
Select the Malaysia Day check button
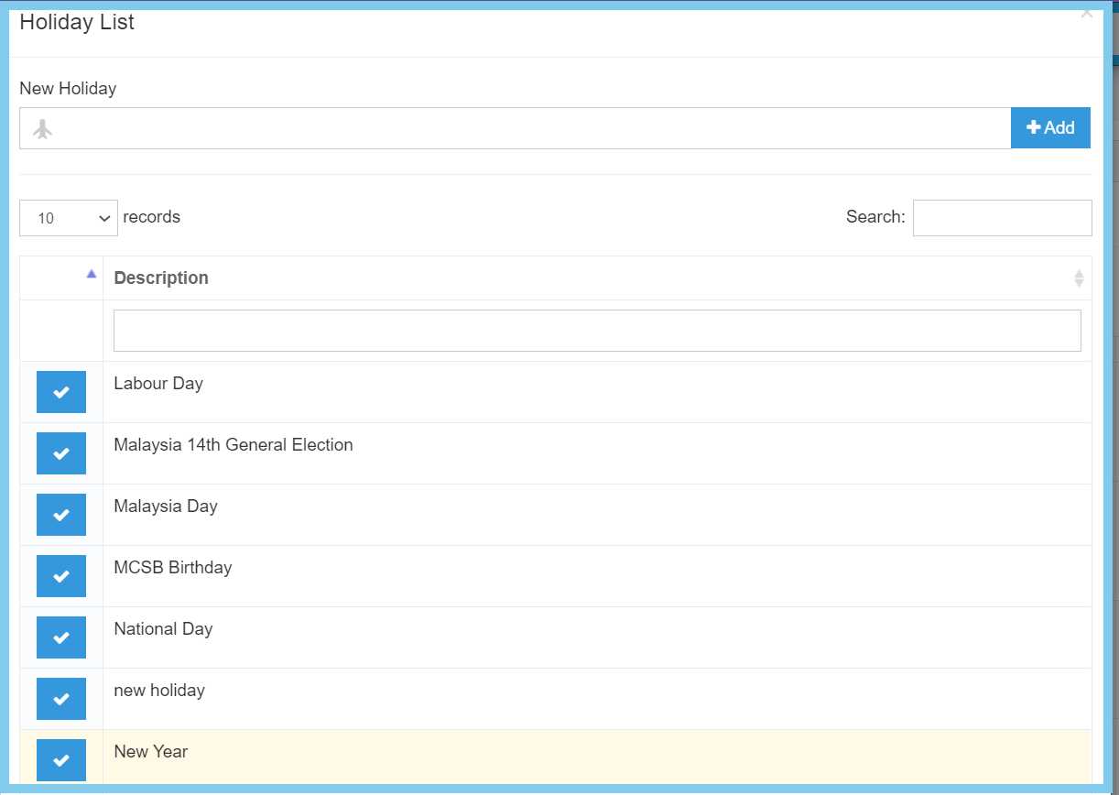(x=61, y=515)
